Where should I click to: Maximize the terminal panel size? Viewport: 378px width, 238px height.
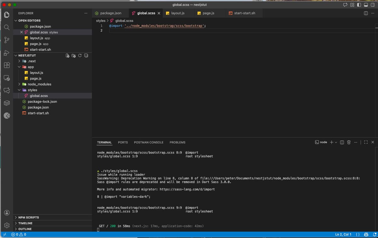tap(366, 142)
